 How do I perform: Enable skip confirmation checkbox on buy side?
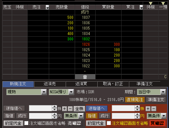click(x=109, y=123)
